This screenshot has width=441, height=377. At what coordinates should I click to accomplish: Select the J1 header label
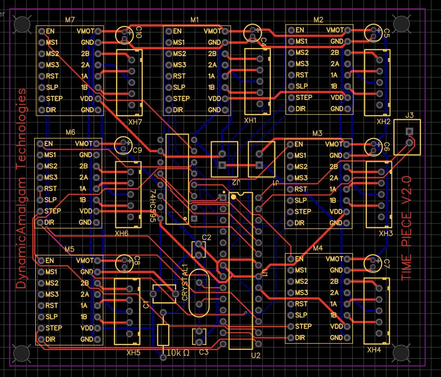click(x=275, y=183)
